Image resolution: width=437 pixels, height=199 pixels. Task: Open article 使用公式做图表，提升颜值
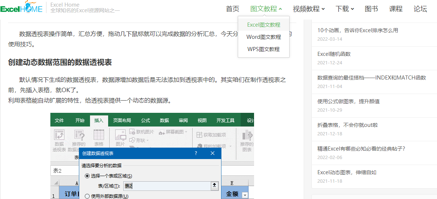pyautogui.click(x=348, y=101)
